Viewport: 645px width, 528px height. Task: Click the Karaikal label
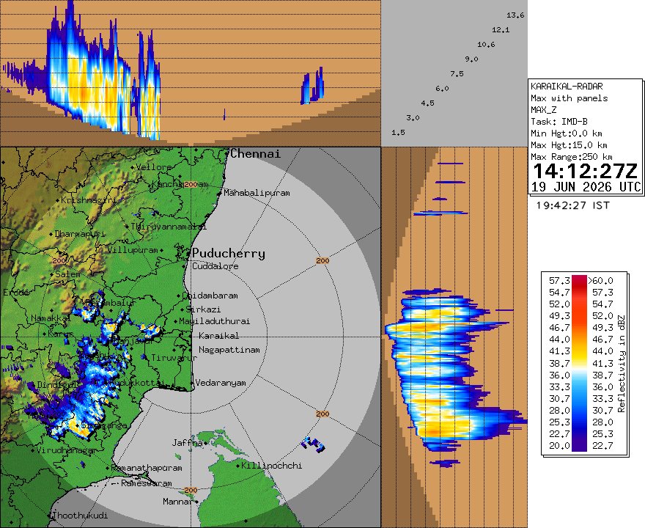click(219, 336)
